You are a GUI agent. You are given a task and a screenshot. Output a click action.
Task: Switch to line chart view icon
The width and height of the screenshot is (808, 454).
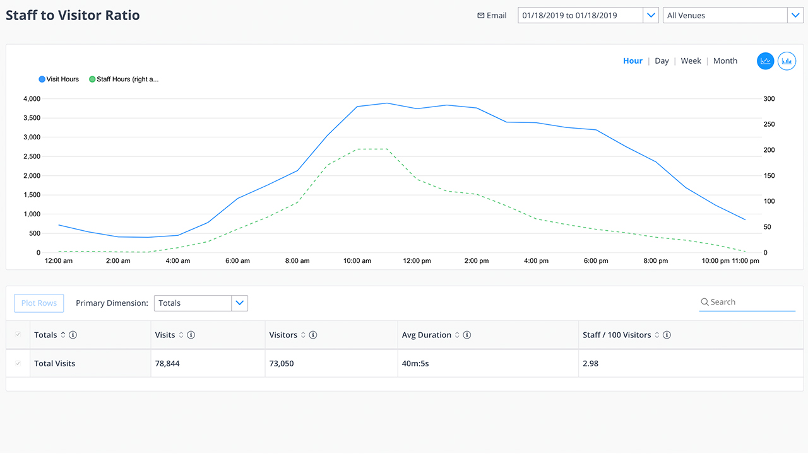point(765,61)
